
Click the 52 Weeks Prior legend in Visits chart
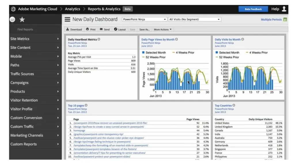click(227, 57)
